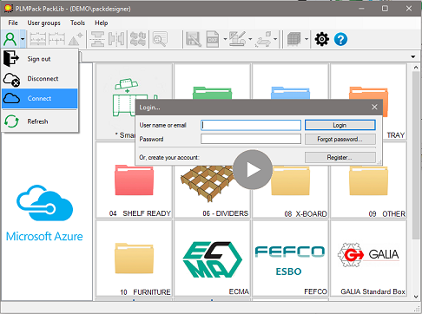Choose Disconnect from the user menu
422x314 pixels.
[x=40, y=79]
